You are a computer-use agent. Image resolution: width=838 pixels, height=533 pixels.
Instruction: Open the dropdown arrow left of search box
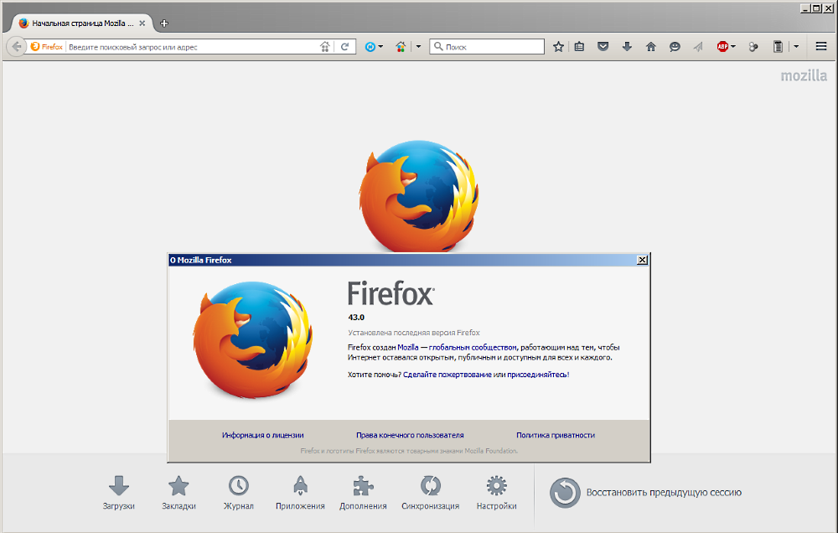pyautogui.click(x=418, y=47)
